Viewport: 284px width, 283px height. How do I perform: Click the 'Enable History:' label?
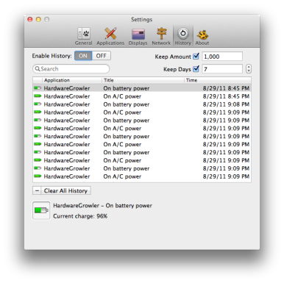point(52,56)
